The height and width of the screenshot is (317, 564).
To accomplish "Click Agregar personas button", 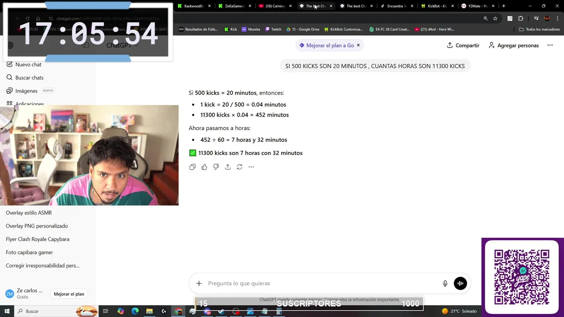I will 514,45.
